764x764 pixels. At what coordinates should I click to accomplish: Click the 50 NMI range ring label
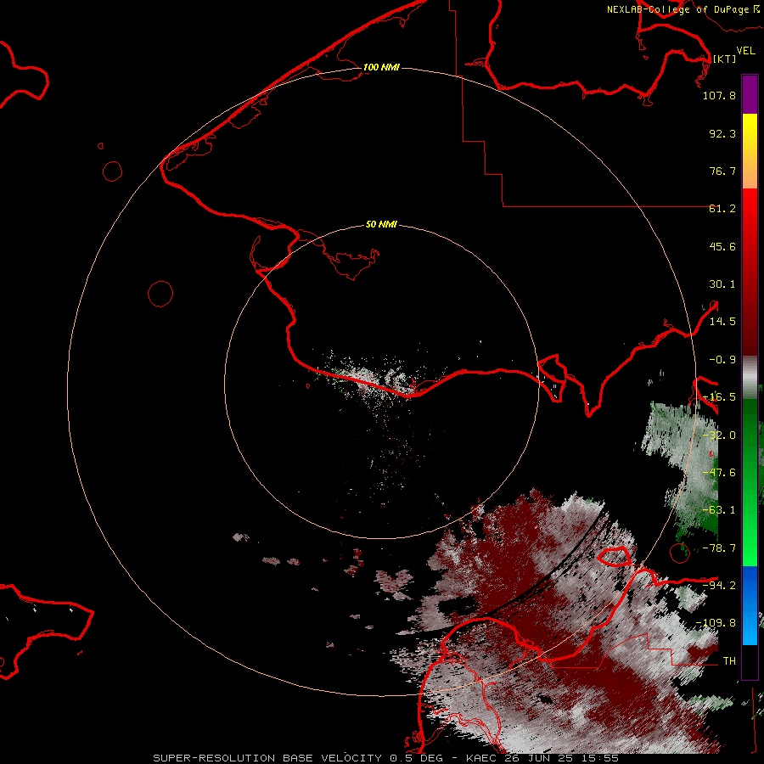pyautogui.click(x=381, y=225)
